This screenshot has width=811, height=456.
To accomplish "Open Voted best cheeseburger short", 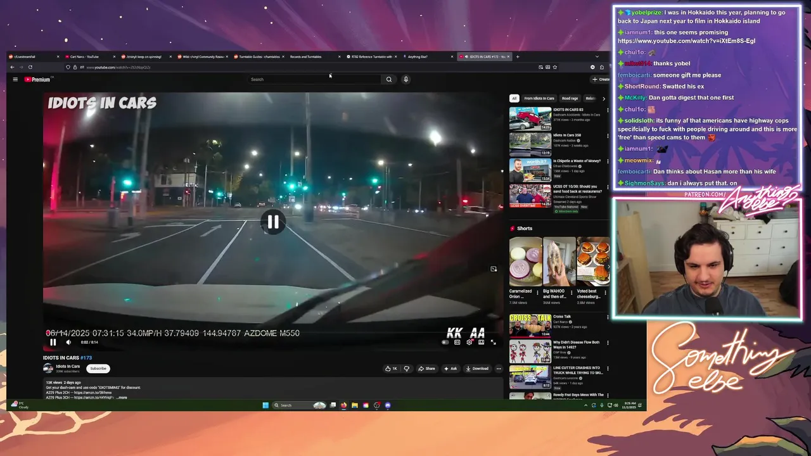I will pos(593,262).
